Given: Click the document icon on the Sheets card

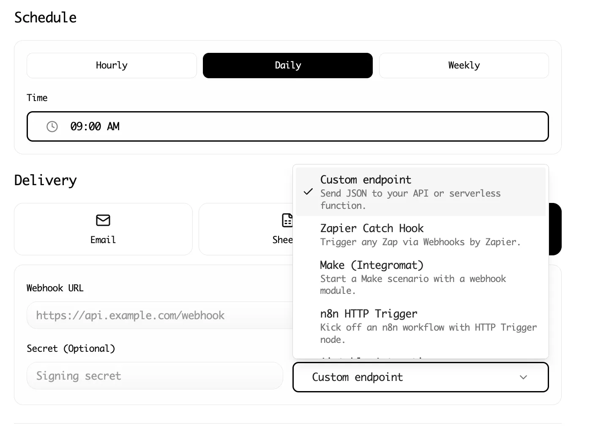Looking at the screenshot, I should click(x=287, y=220).
